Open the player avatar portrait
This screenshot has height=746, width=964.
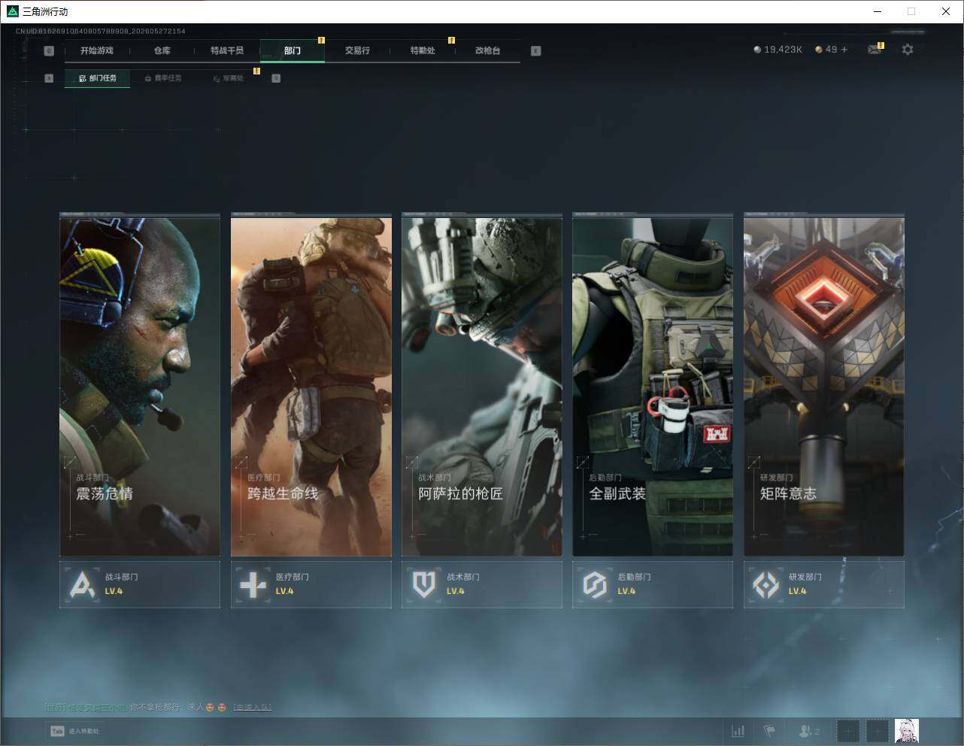[907, 731]
